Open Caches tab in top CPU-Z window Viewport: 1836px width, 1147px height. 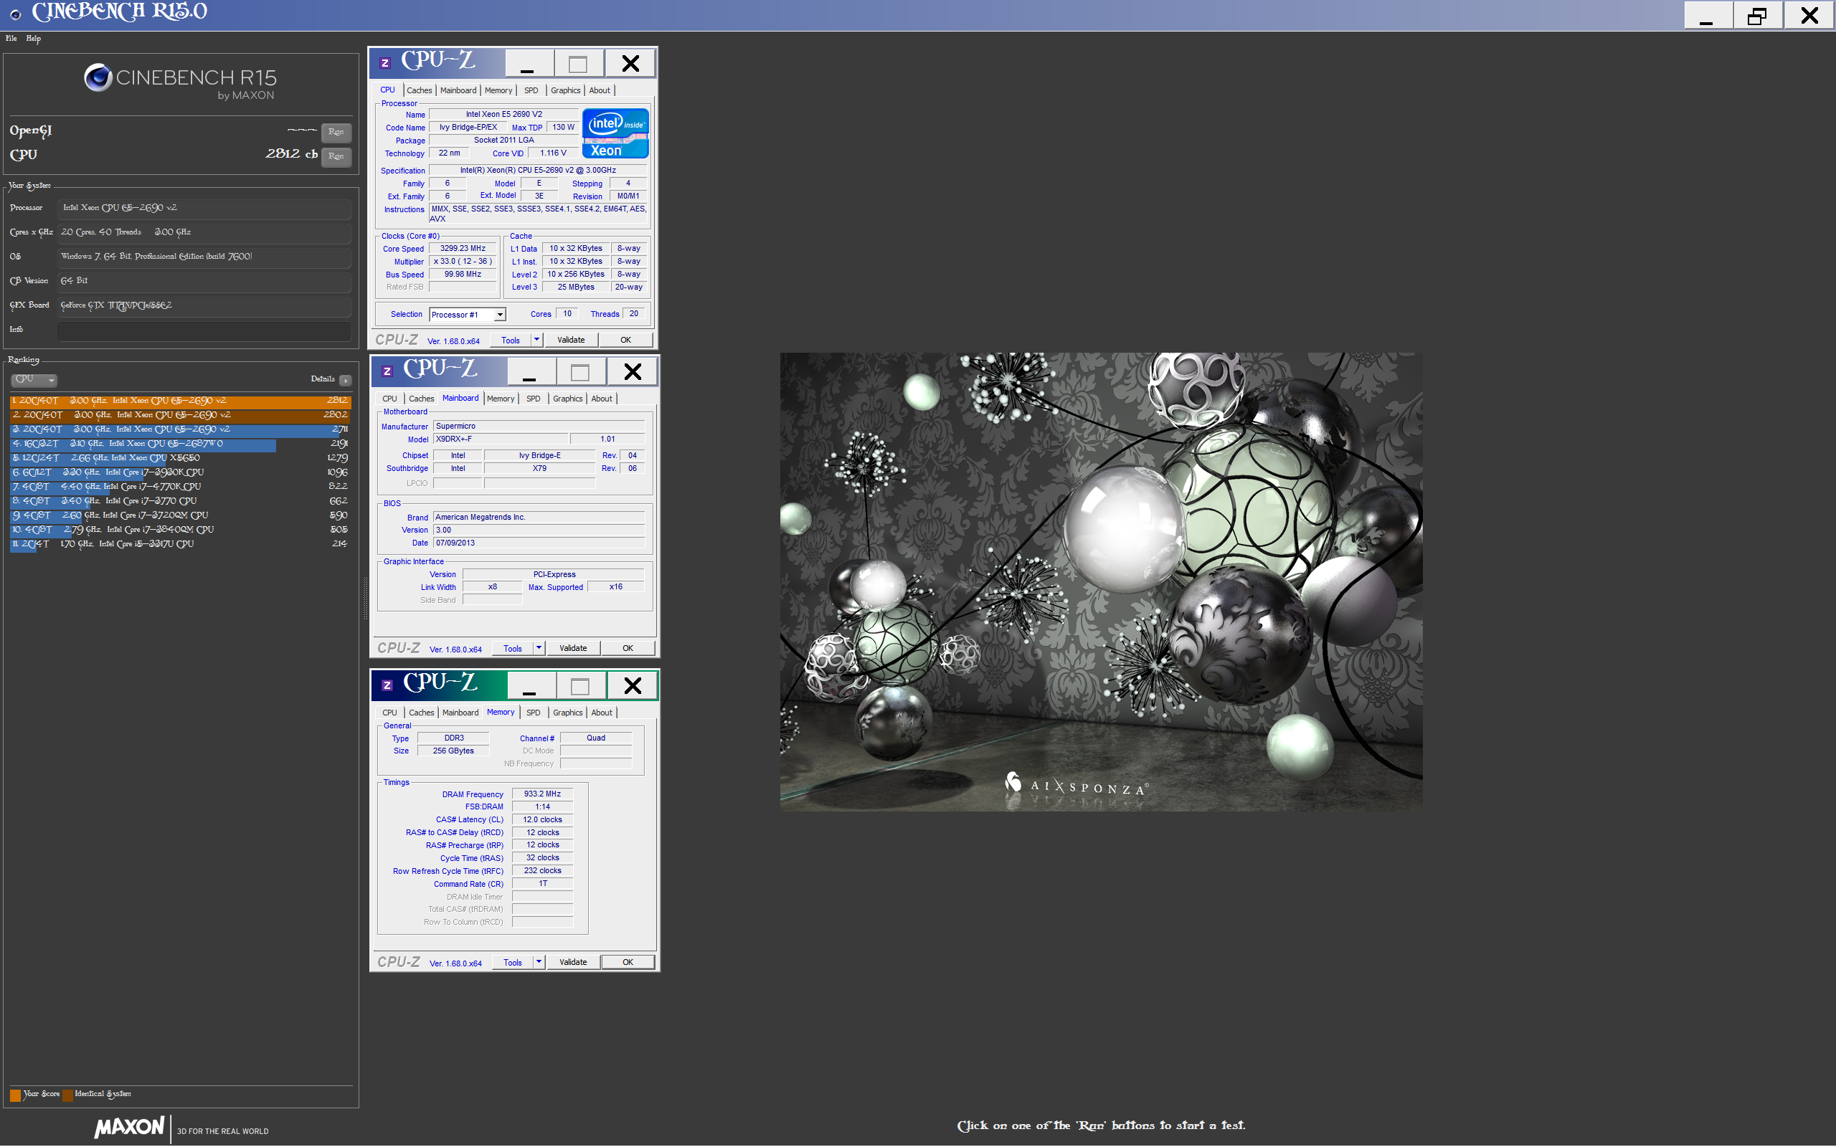coord(419,90)
